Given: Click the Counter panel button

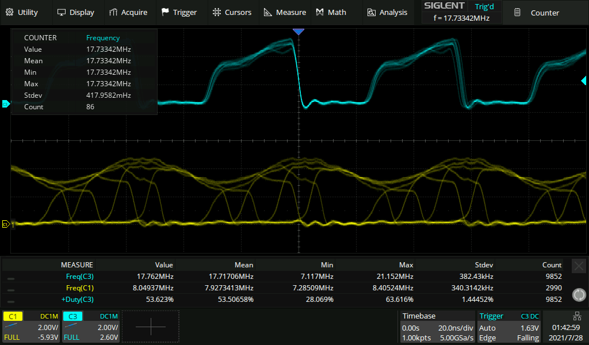Looking at the screenshot, I should [537, 13].
